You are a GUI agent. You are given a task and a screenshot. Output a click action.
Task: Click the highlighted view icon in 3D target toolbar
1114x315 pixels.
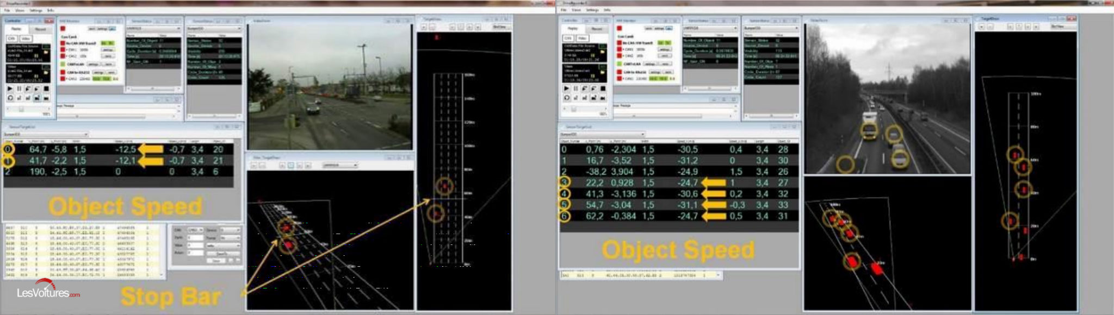coord(290,165)
